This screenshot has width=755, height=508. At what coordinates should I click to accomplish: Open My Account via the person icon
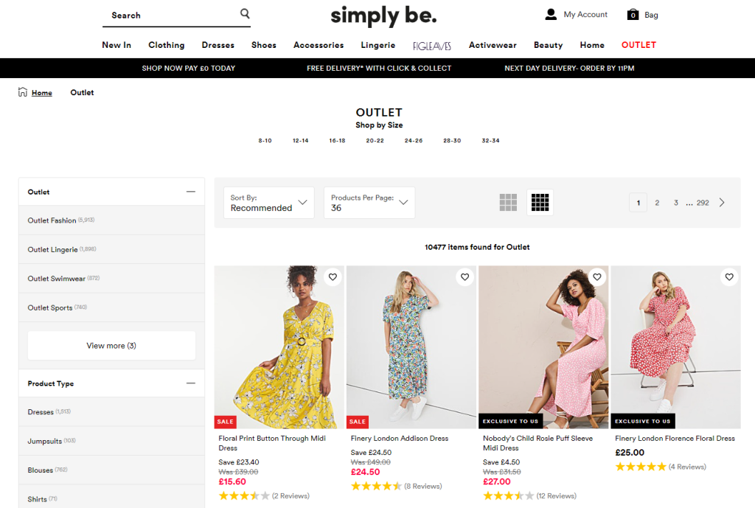(551, 15)
